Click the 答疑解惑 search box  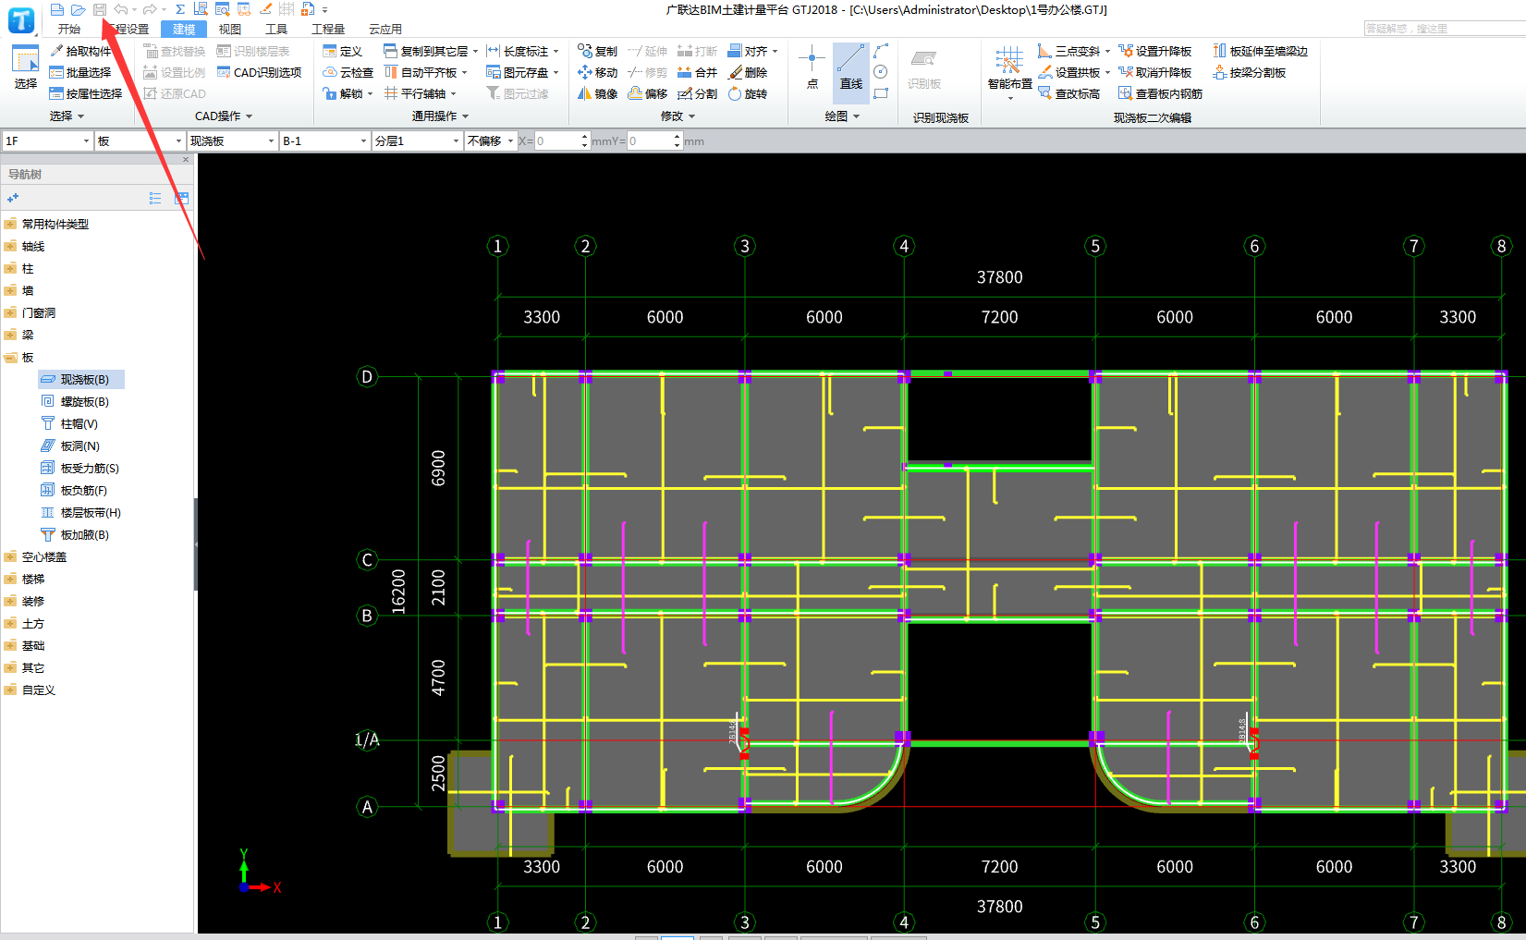(x=1445, y=29)
